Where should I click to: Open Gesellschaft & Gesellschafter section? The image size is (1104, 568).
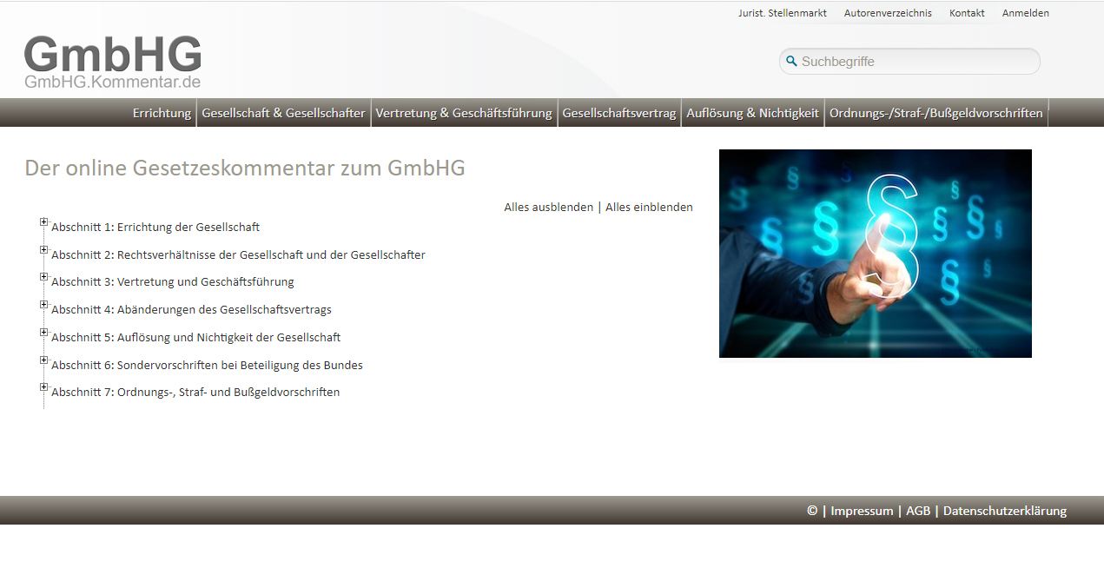point(284,112)
